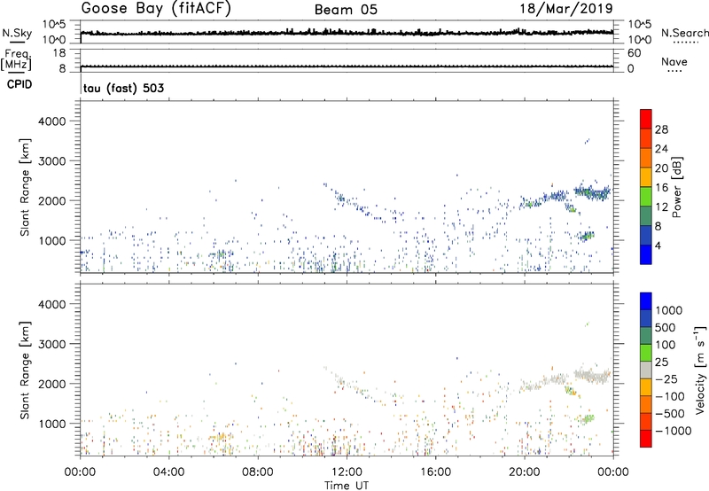The image size is (709, 491).
Task: Click the 'CPID' row label
Action: (19, 84)
